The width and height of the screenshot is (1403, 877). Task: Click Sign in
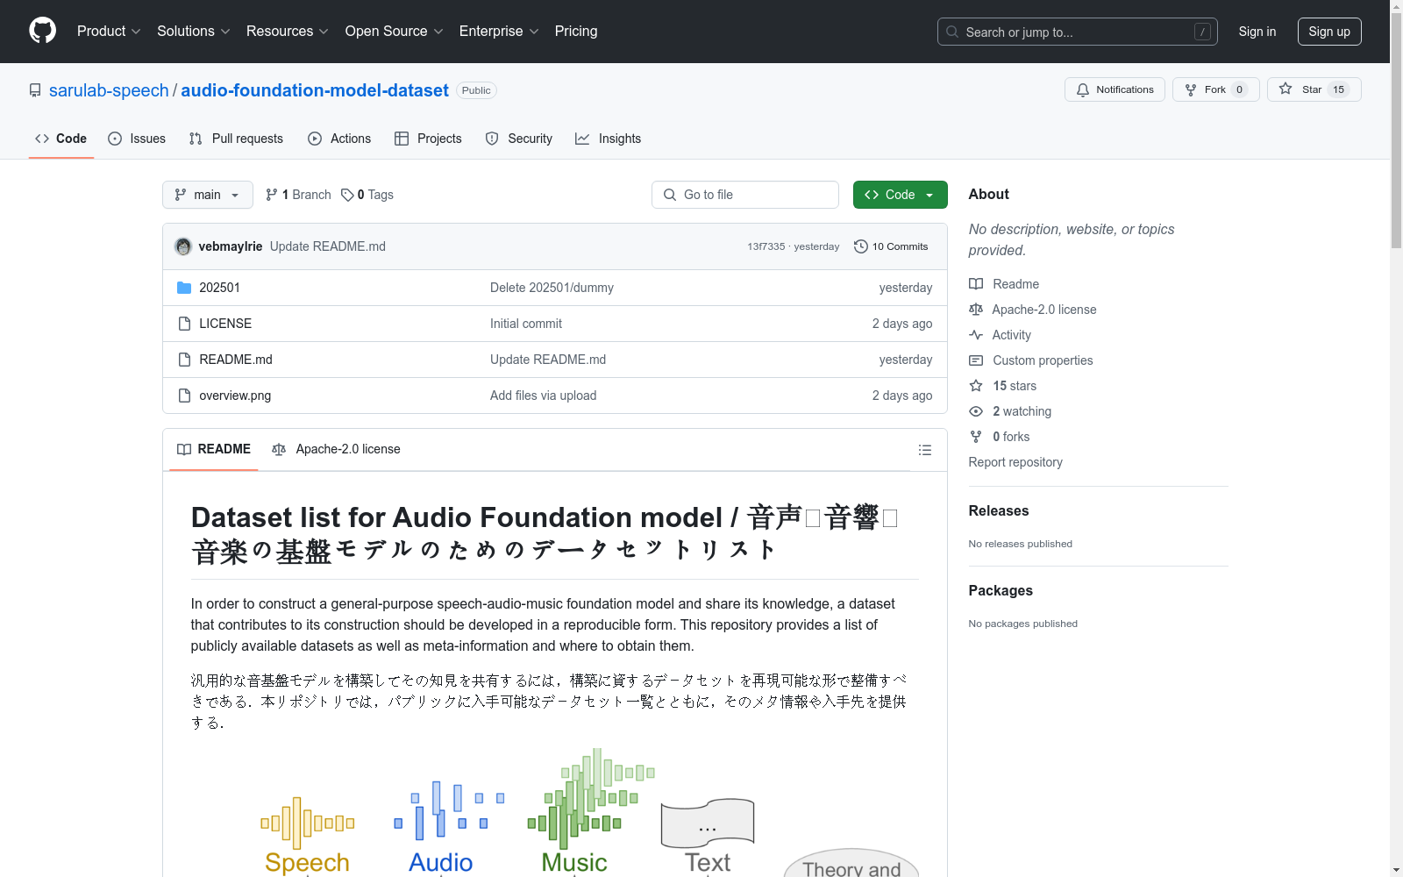1257,32
